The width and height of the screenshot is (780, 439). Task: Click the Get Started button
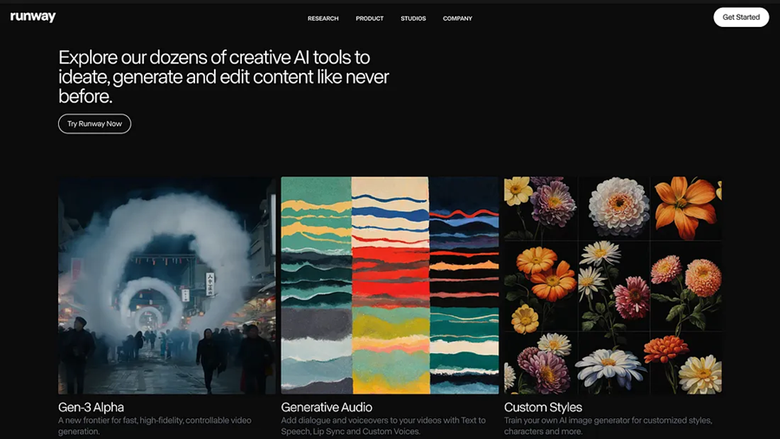(x=741, y=17)
